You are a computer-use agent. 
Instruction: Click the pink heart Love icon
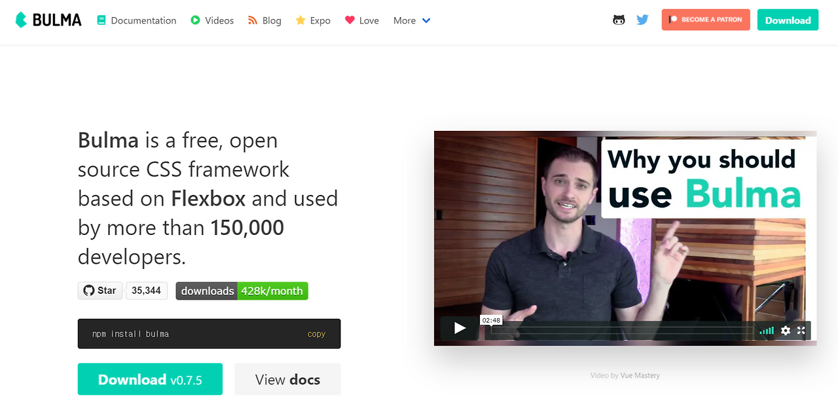click(x=350, y=20)
